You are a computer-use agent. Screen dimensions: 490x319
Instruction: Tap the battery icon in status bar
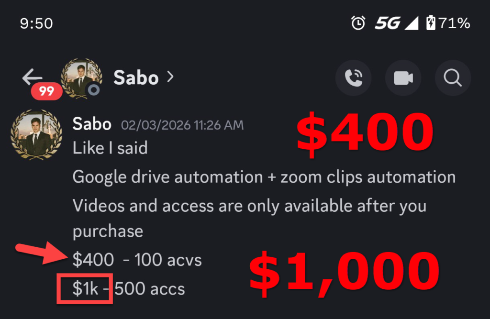click(x=431, y=23)
